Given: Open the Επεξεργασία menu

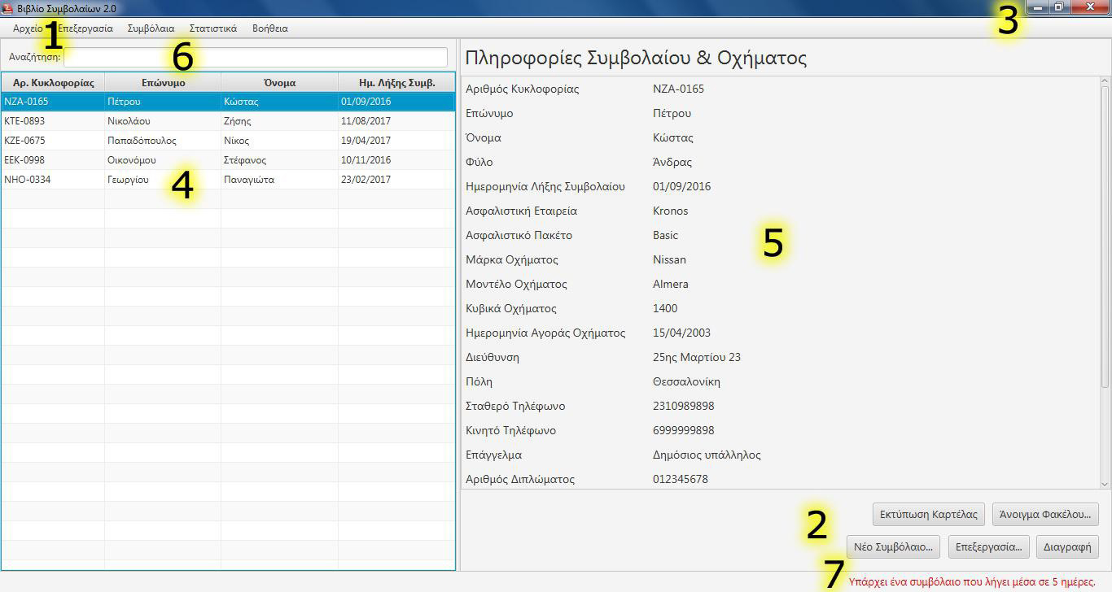Looking at the screenshot, I should [x=86, y=28].
